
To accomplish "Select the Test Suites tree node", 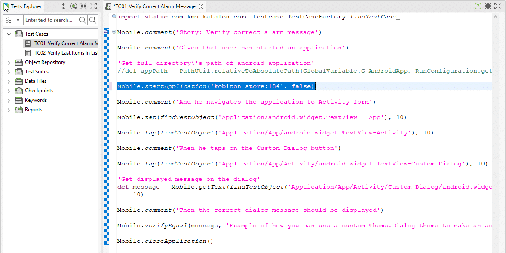I will 37,72.
